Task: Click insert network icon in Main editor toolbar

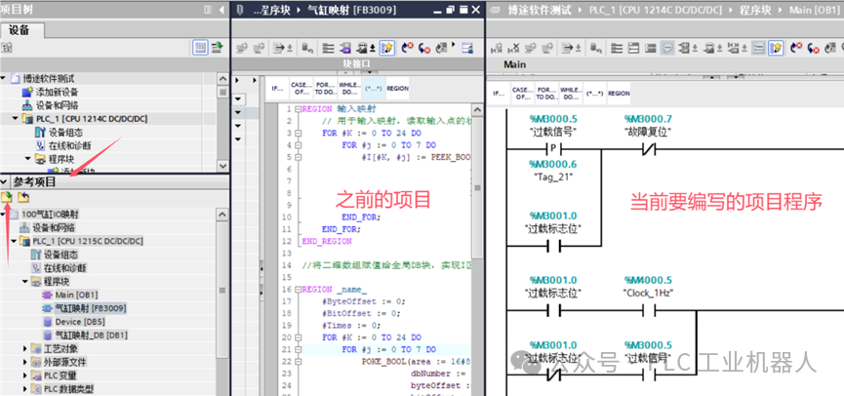Action: [x=498, y=48]
